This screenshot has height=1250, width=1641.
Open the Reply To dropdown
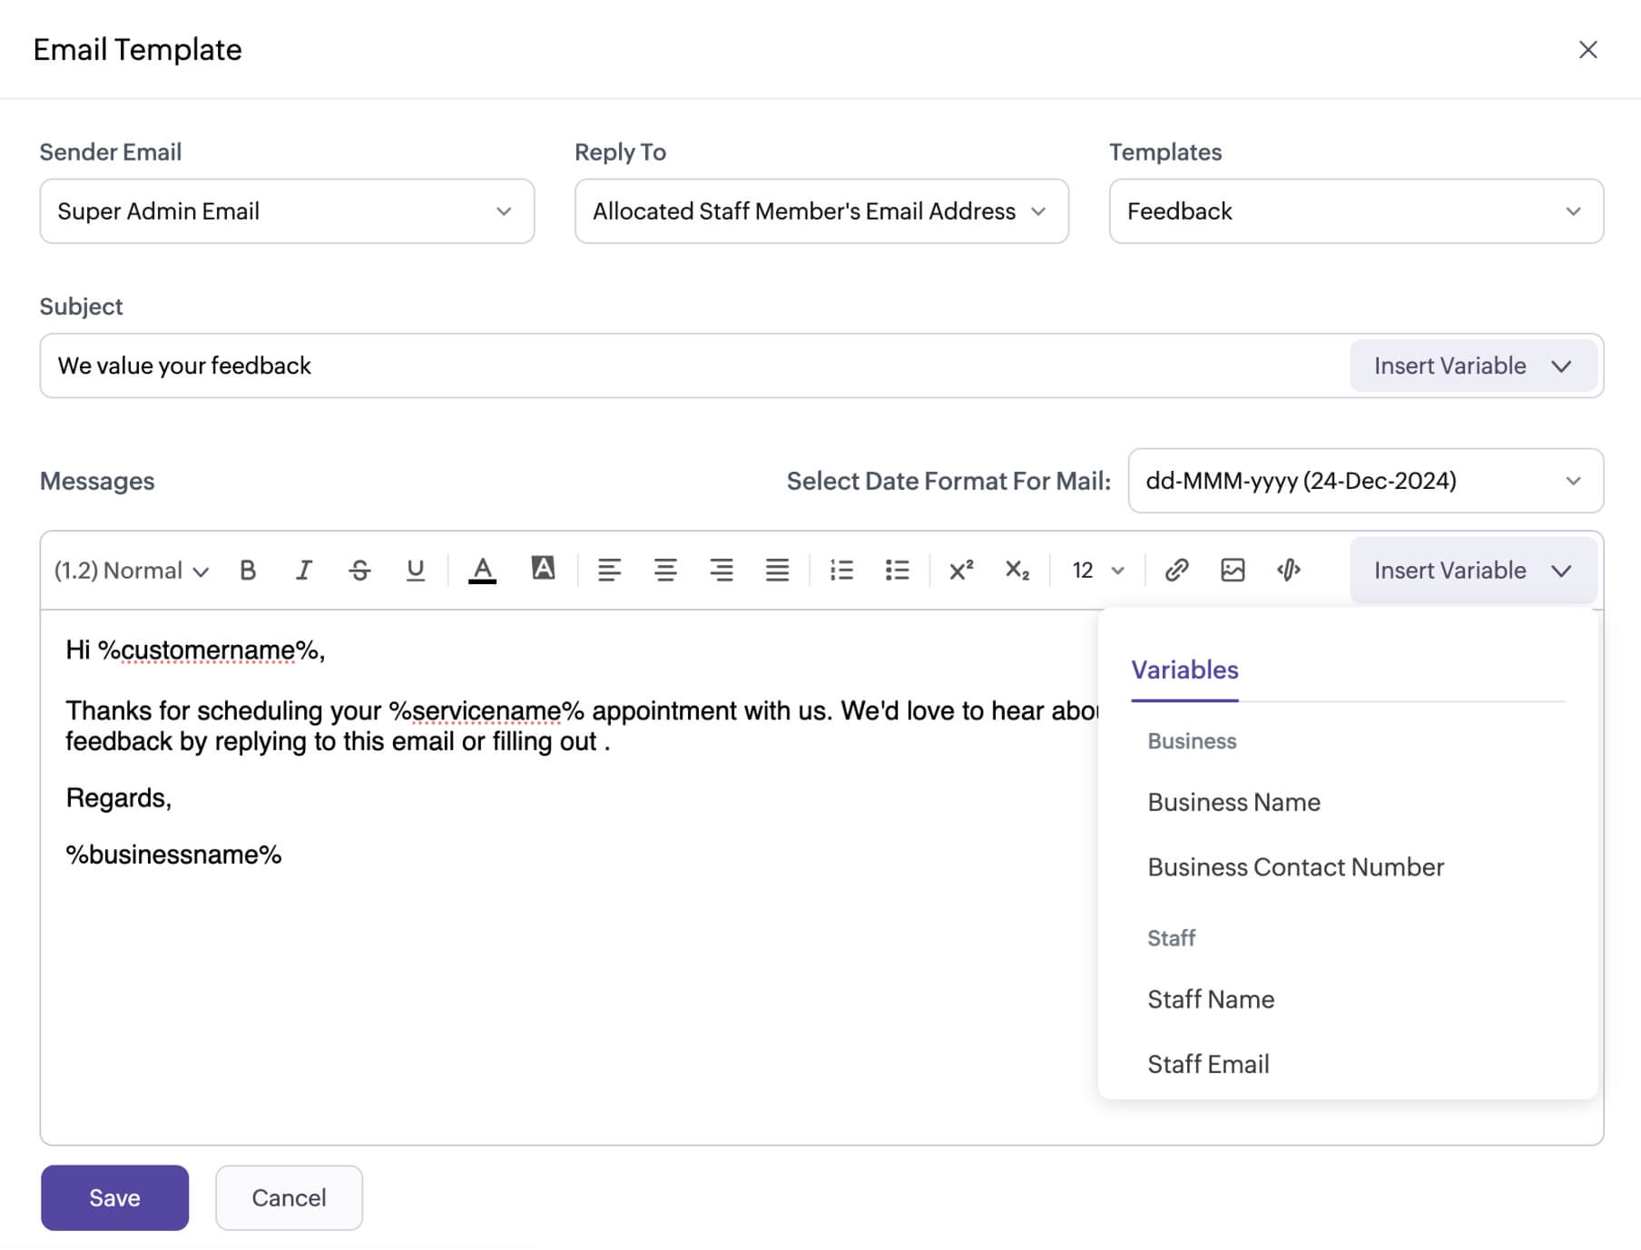pos(820,211)
